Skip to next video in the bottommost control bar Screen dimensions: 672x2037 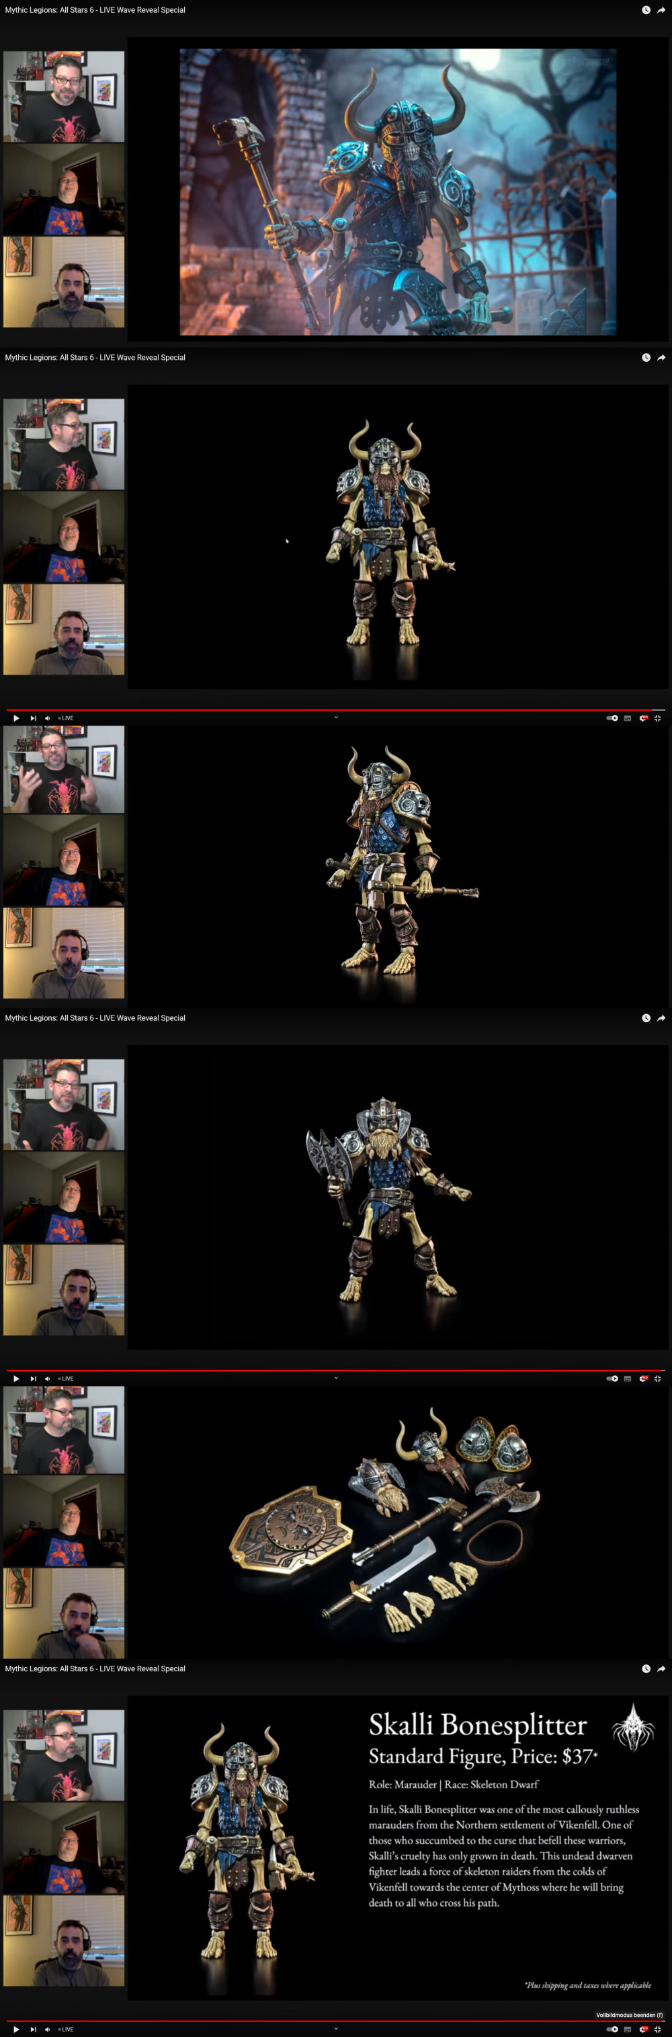coord(33,2029)
